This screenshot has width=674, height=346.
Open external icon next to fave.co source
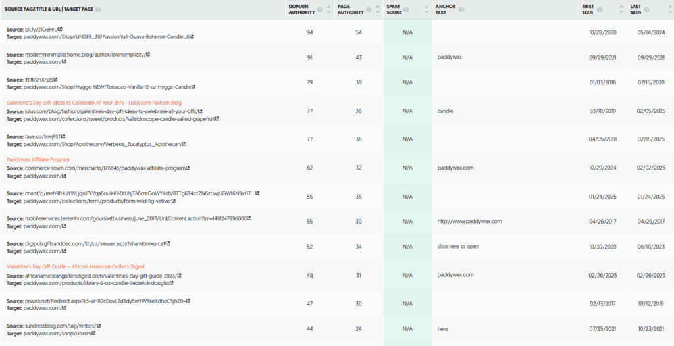pyautogui.click(x=63, y=136)
